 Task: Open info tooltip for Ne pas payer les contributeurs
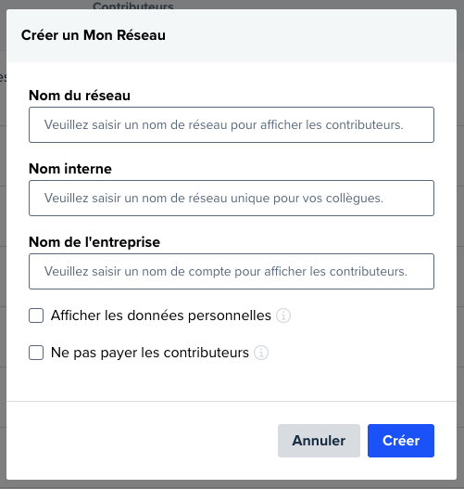[x=261, y=353]
